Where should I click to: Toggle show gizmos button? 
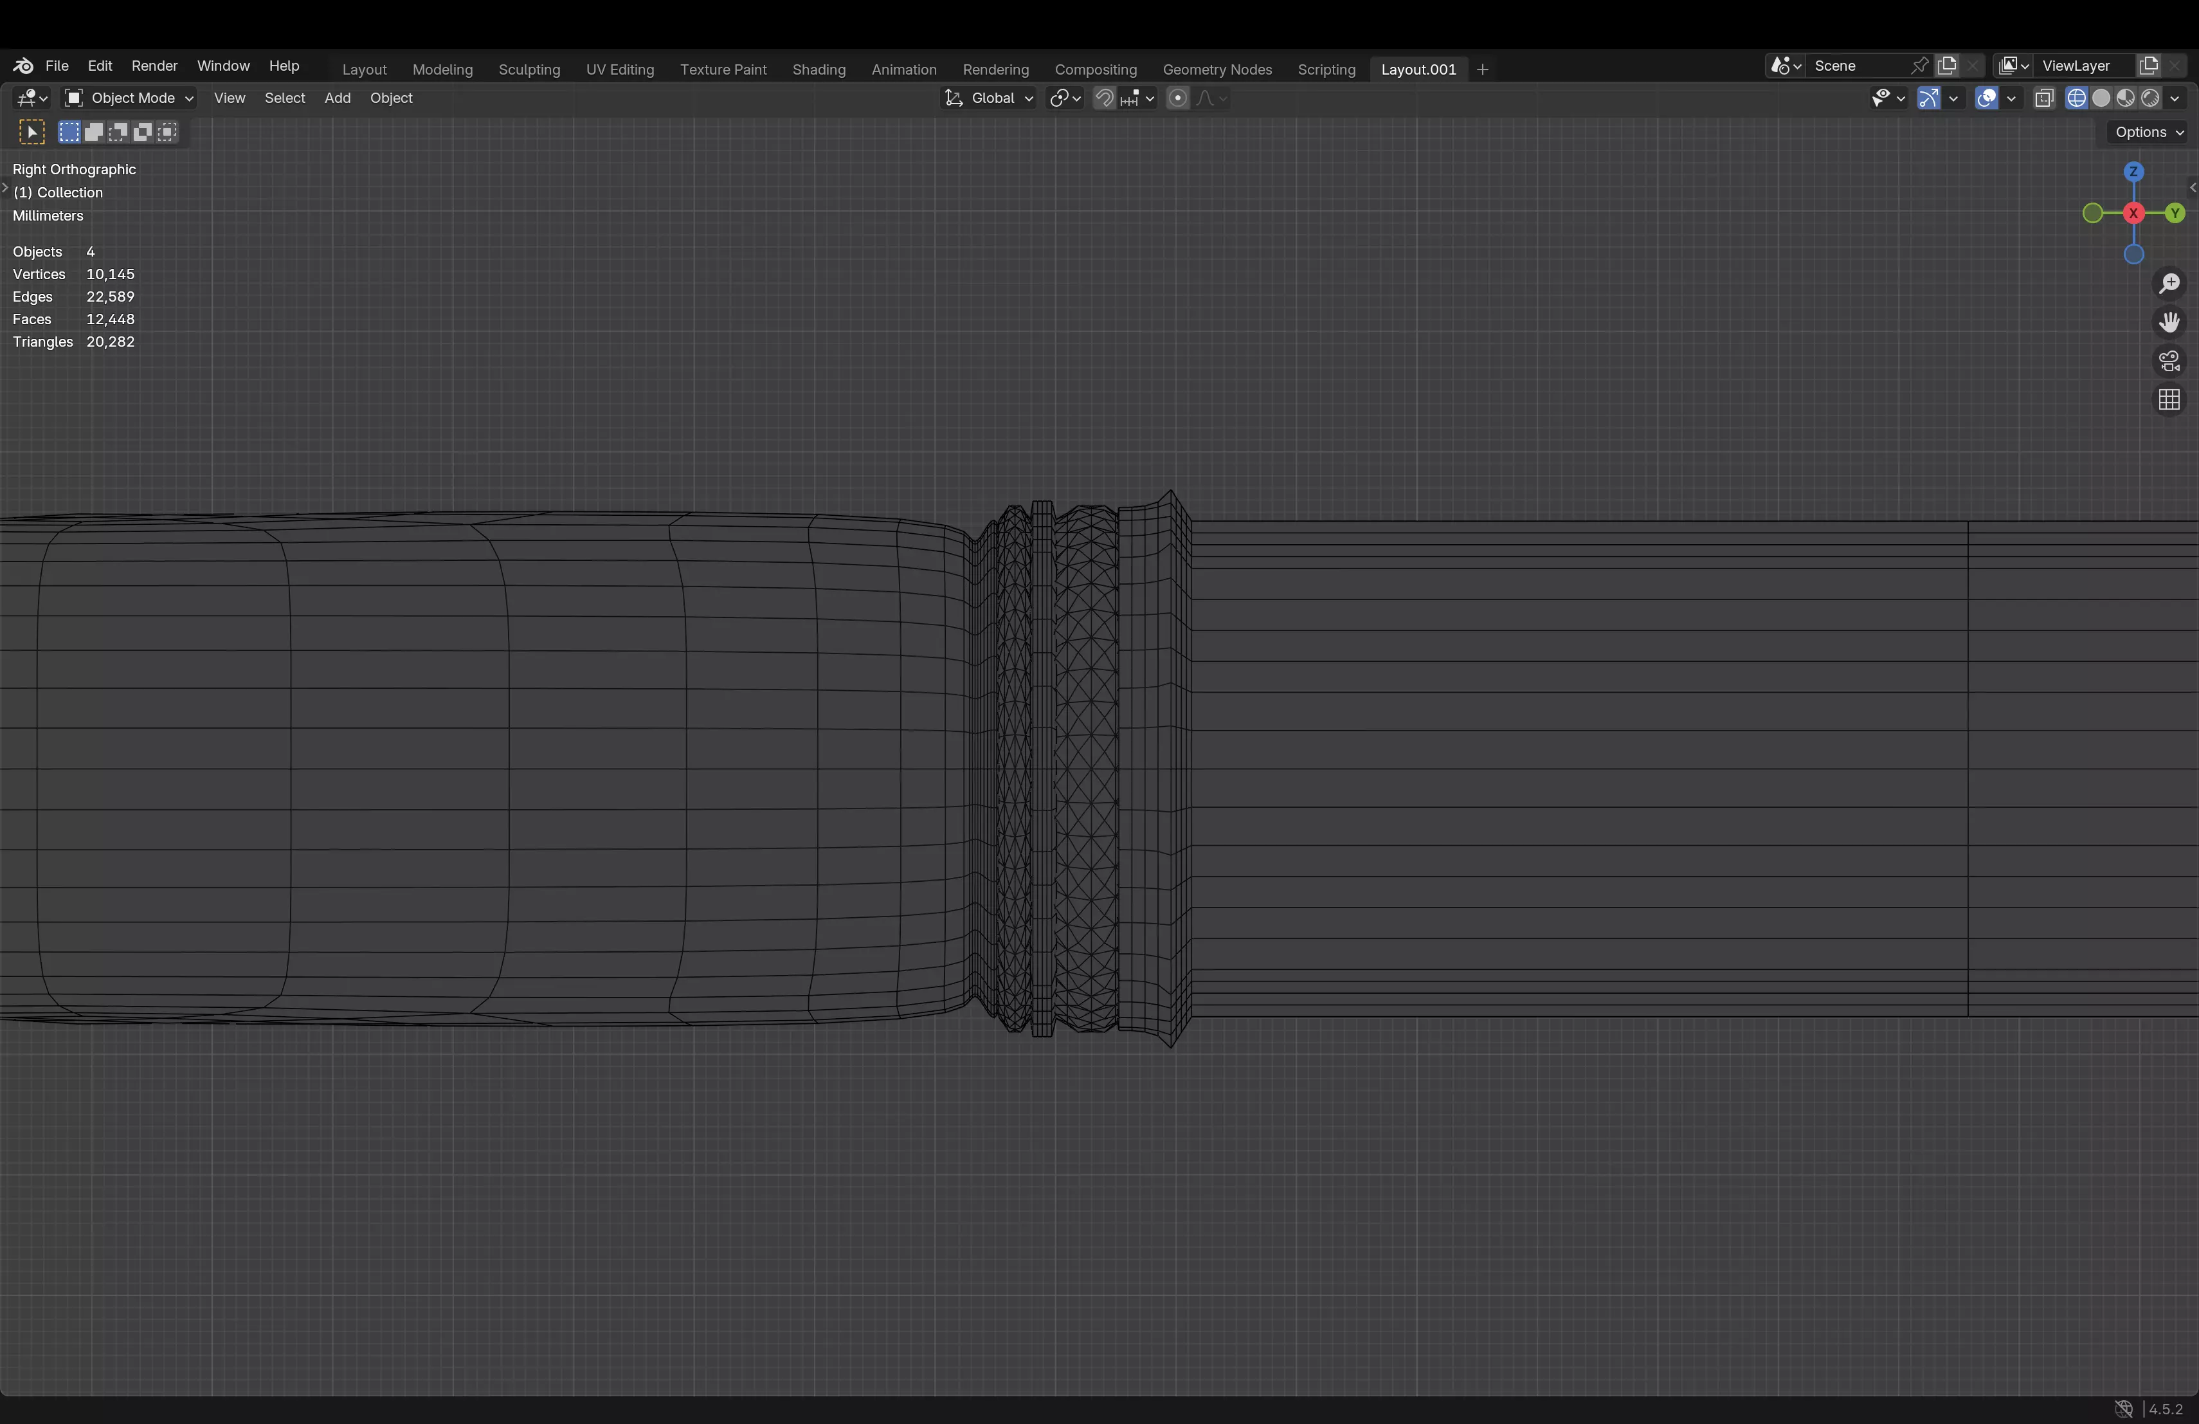(x=1928, y=98)
